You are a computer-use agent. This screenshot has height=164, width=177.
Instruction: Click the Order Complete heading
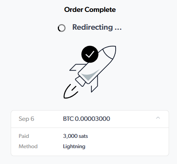click(90, 10)
